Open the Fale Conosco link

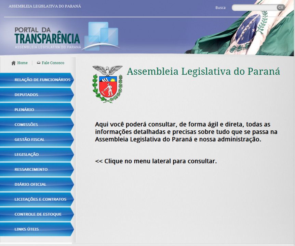pos(53,63)
